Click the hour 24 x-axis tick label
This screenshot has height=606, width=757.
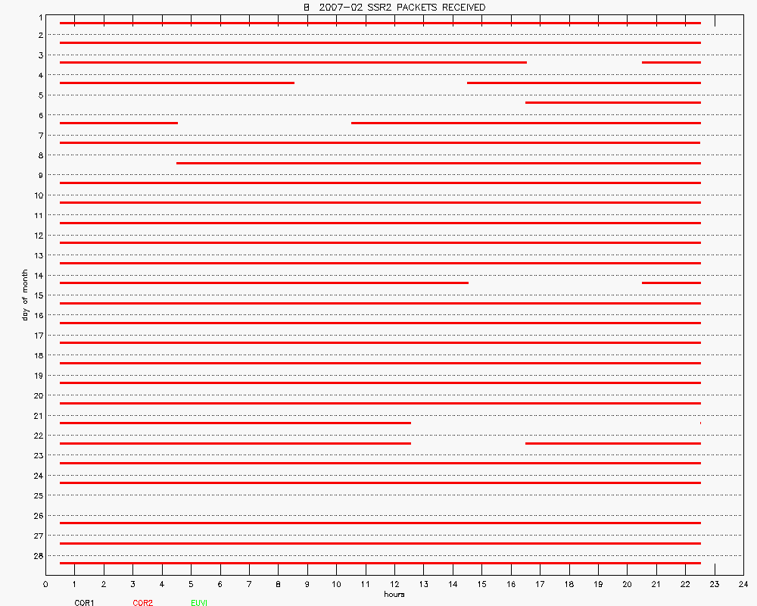click(x=743, y=584)
